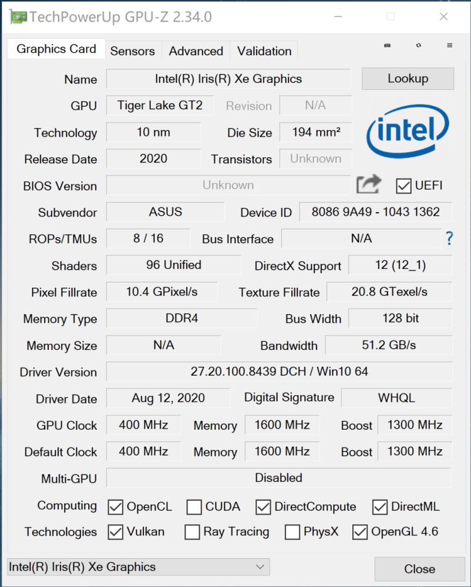Click the screenshot camera icon
The width and height of the screenshot is (471, 587).
pyautogui.click(x=388, y=45)
